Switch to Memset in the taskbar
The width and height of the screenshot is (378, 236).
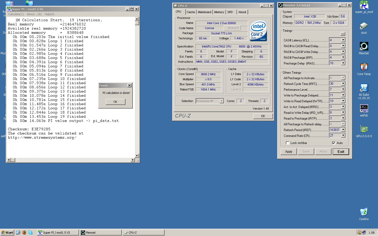(x=101, y=232)
